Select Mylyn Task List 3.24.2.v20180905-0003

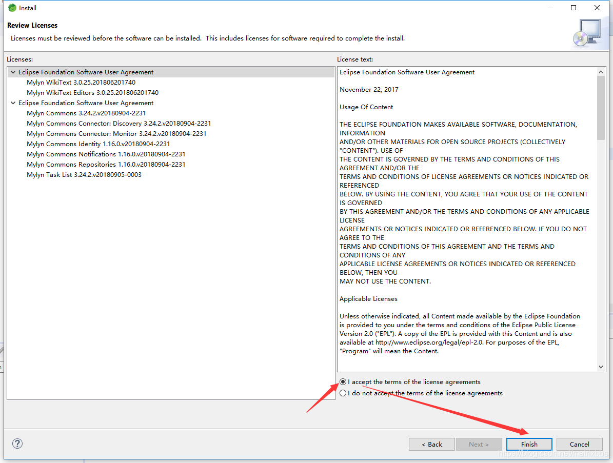coord(84,175)
